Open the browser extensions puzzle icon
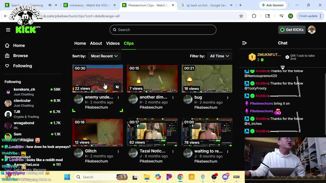Image resolution: width=326 pixels, height=183 pixels. (254, 16)
